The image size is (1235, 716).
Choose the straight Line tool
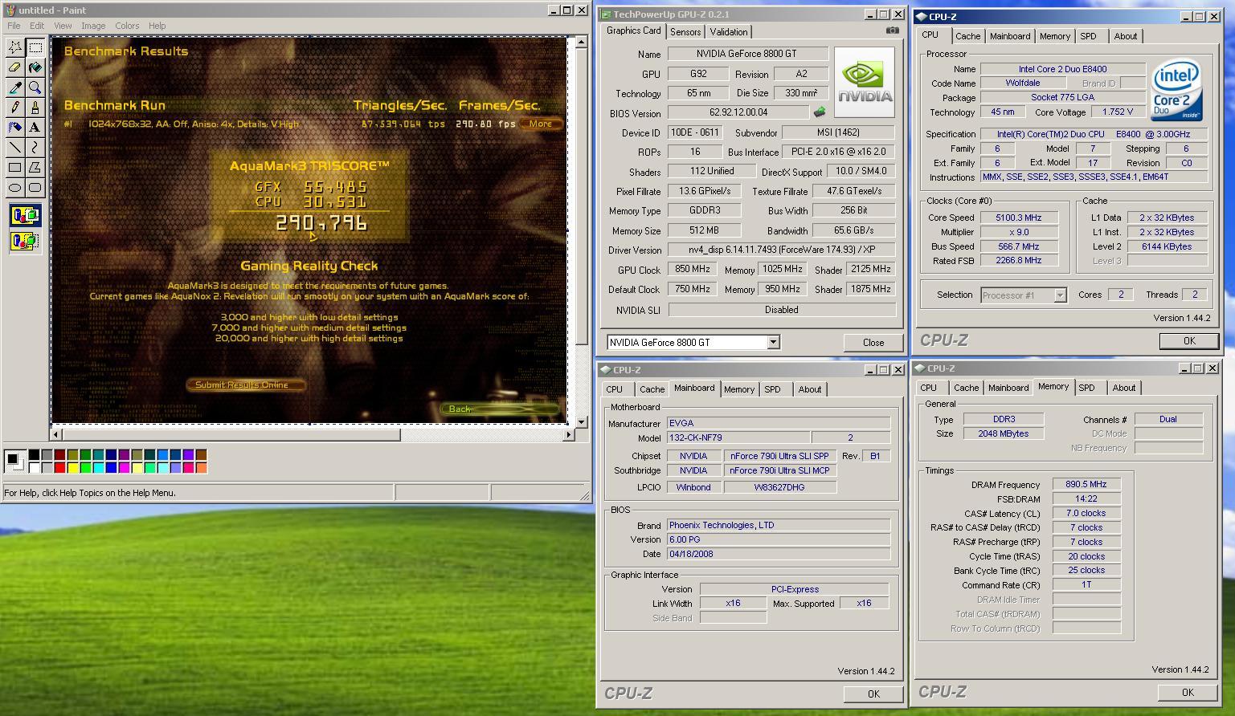pyautogui.click(x=14, y=148)
